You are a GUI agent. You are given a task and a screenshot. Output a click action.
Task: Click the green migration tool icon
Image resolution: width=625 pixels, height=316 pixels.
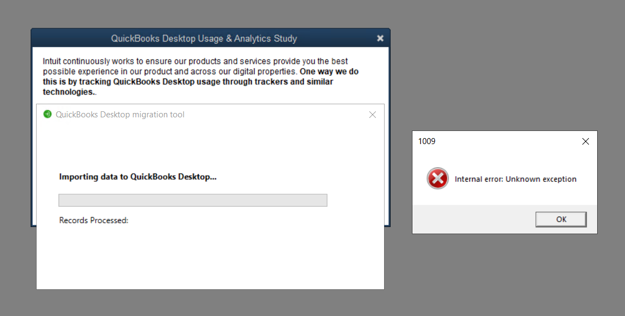[x=48, y=114]
